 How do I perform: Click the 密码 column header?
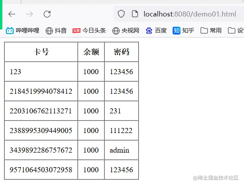pyautogui.click(x=121, y=52)
